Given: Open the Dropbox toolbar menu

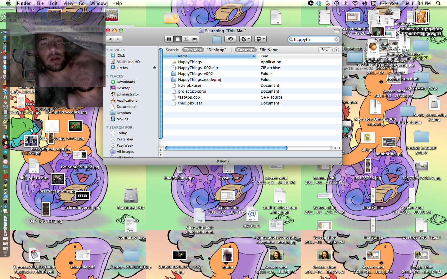Looking at the screenshot, I should 260,39.
